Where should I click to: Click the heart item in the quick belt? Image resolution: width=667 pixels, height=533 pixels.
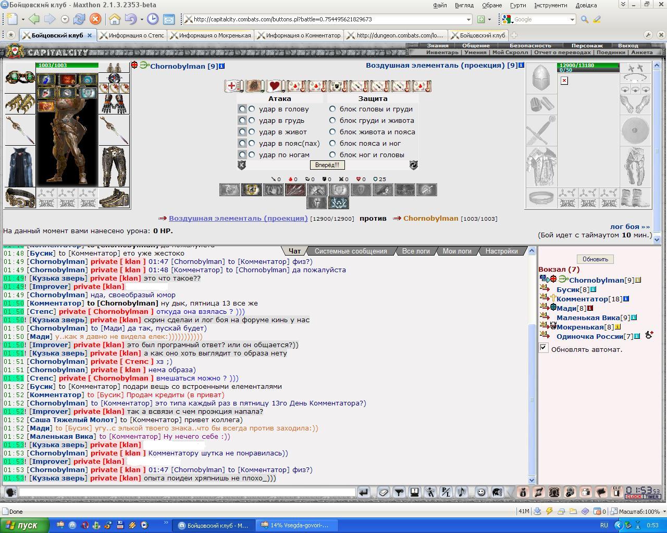pyautogui.click(x=275, y=86)
